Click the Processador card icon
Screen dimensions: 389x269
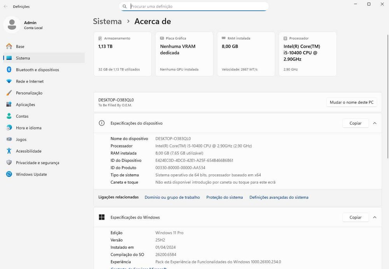(285, 38)
